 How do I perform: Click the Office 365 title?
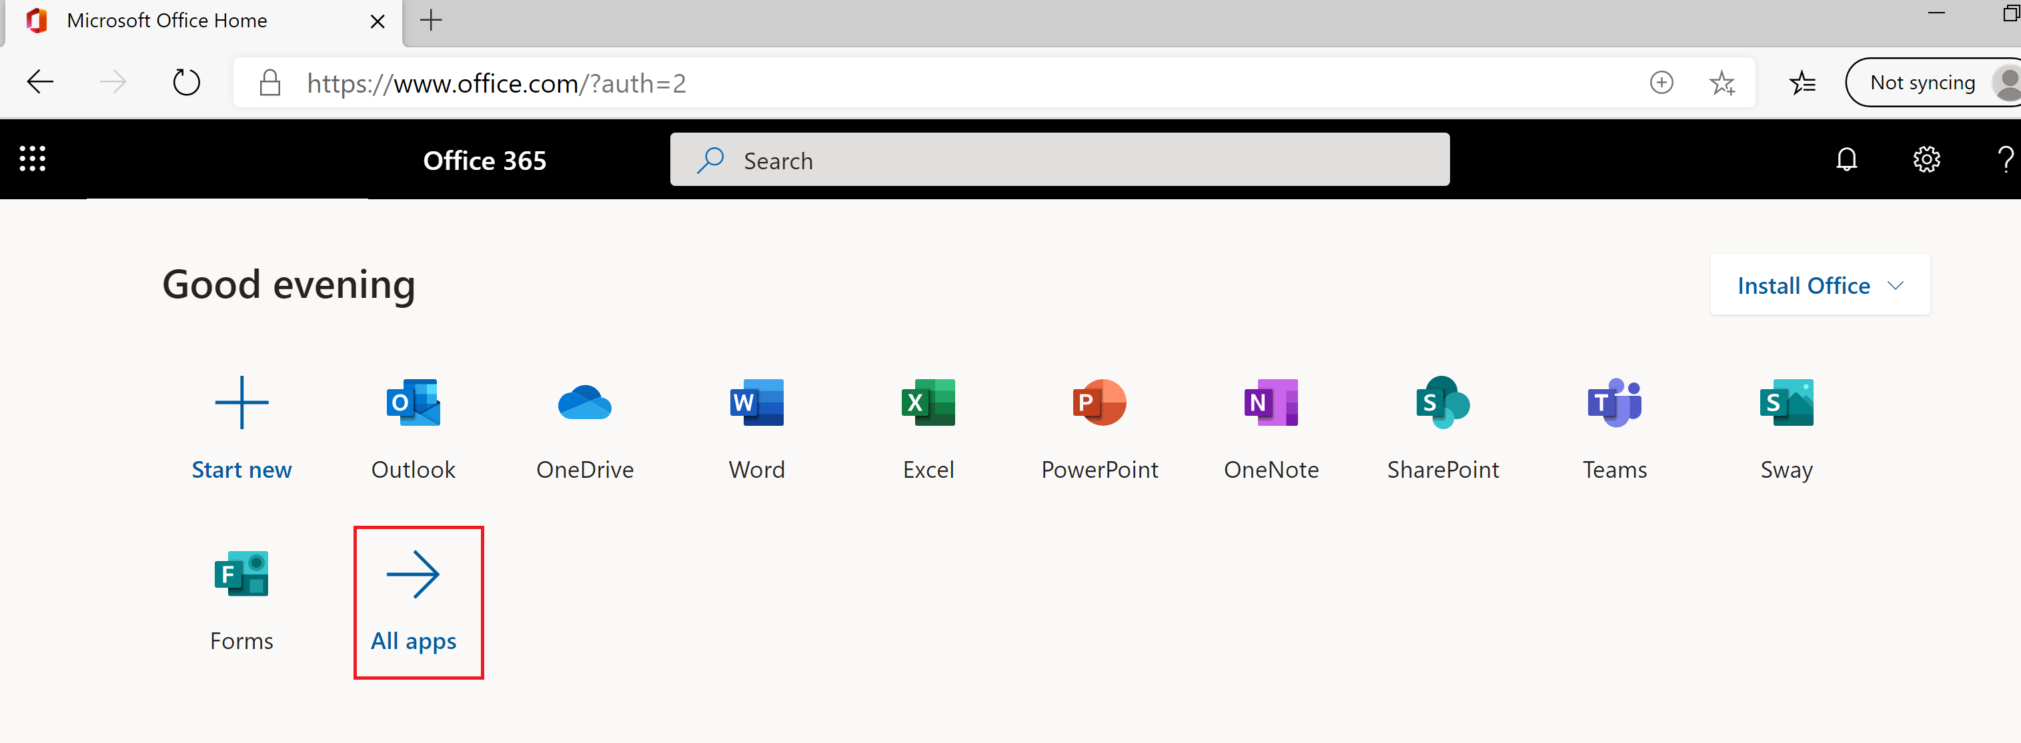tap(484, 161)
